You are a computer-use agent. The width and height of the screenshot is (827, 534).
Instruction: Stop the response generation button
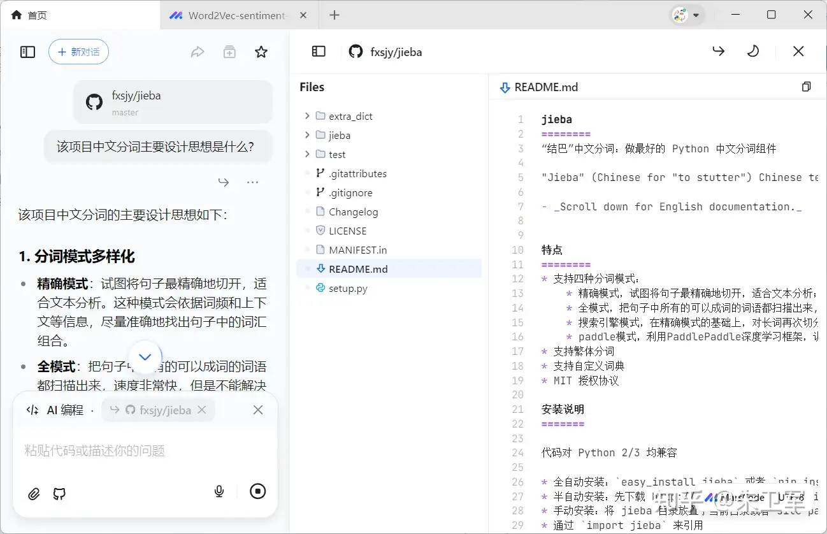point(258,491)
